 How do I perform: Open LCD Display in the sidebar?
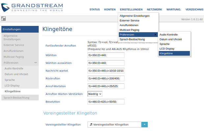point(13,85)
